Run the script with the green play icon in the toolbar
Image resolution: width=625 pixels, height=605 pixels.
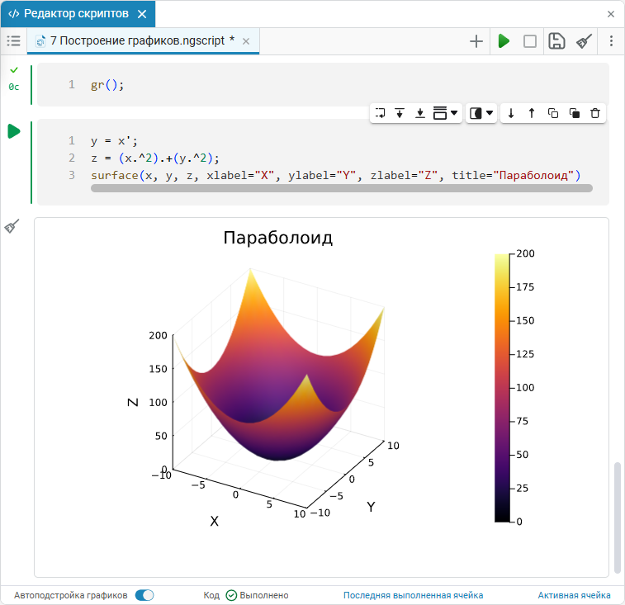pyautogui.click(x=504, y=41)
